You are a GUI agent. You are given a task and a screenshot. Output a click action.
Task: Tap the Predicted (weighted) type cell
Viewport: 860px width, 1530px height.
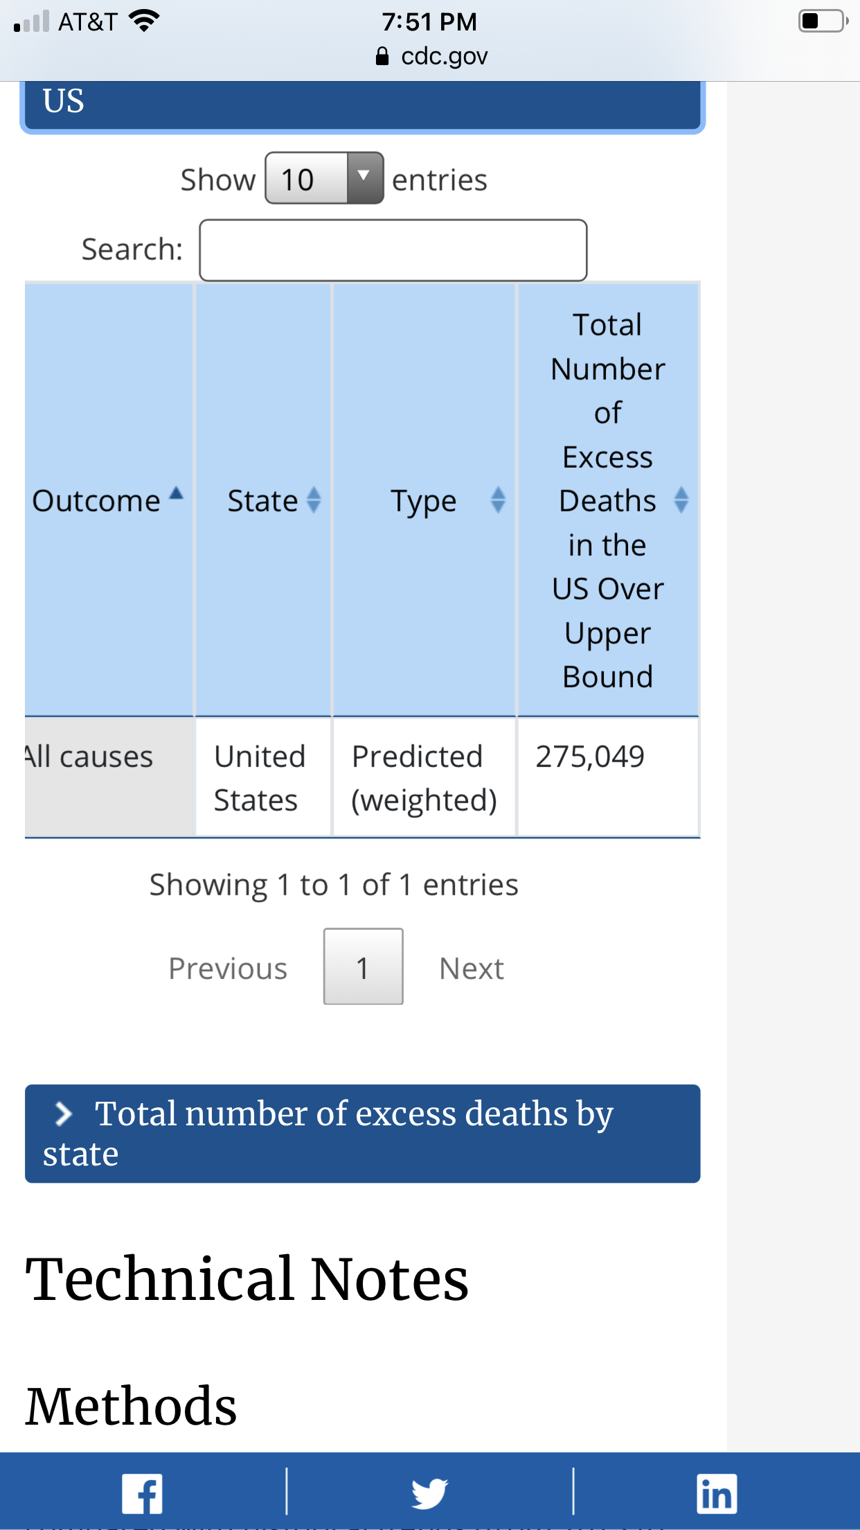click(x=424, y=777)
